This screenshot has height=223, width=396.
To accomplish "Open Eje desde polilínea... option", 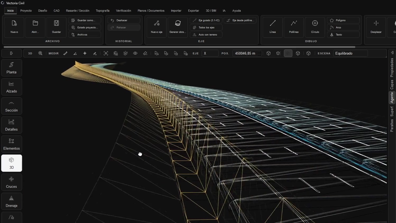I will coord(240,20).
